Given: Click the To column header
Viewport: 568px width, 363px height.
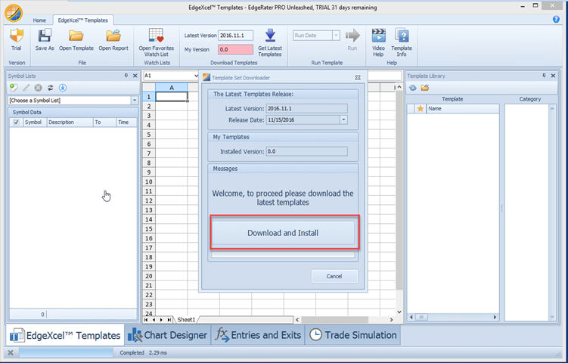Looking at the screenshot, I should click(x=104, y=122).
